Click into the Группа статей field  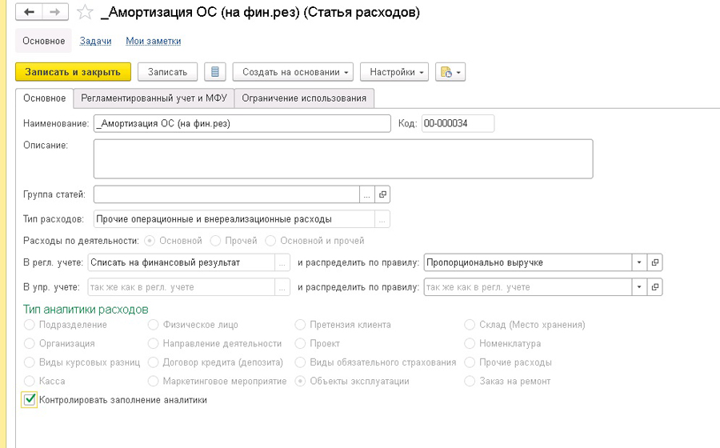pos(226,194)
